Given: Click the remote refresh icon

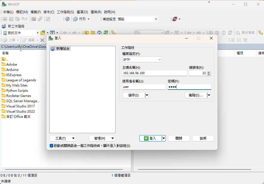Looking at the screenshot, I should (x=230, y=33).
